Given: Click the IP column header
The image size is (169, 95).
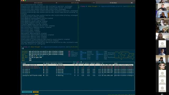Looking at the screenshot, I should [x=102, y=63].
